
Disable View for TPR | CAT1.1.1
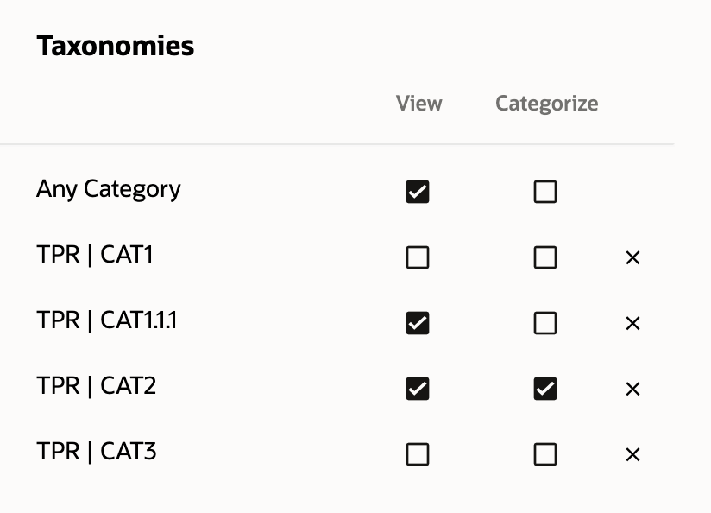click(418, 323)
